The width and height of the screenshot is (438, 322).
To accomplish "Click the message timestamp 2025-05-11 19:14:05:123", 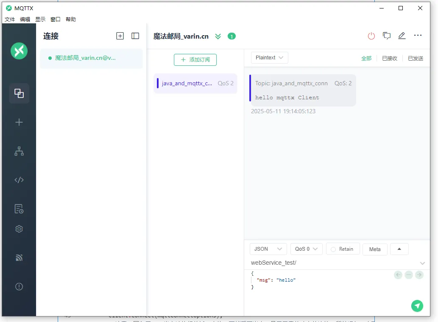I will 283,111.
